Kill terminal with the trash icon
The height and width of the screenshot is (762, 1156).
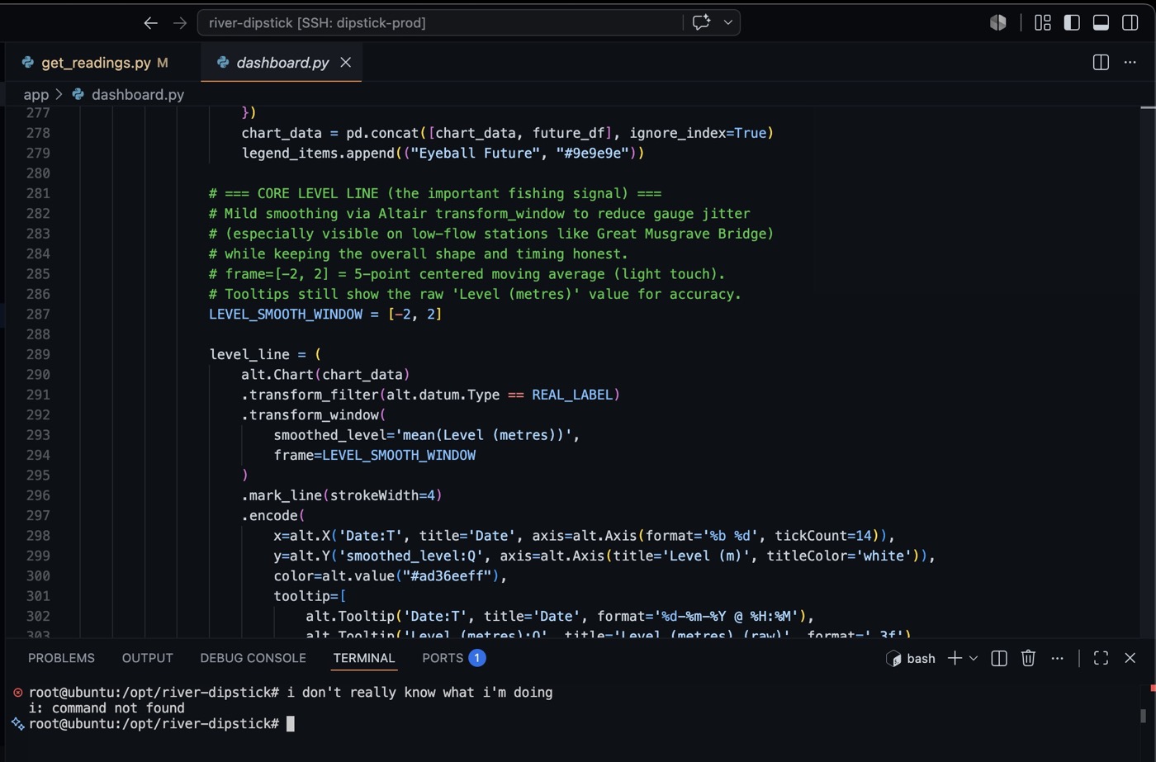[x=1028, y=658]
